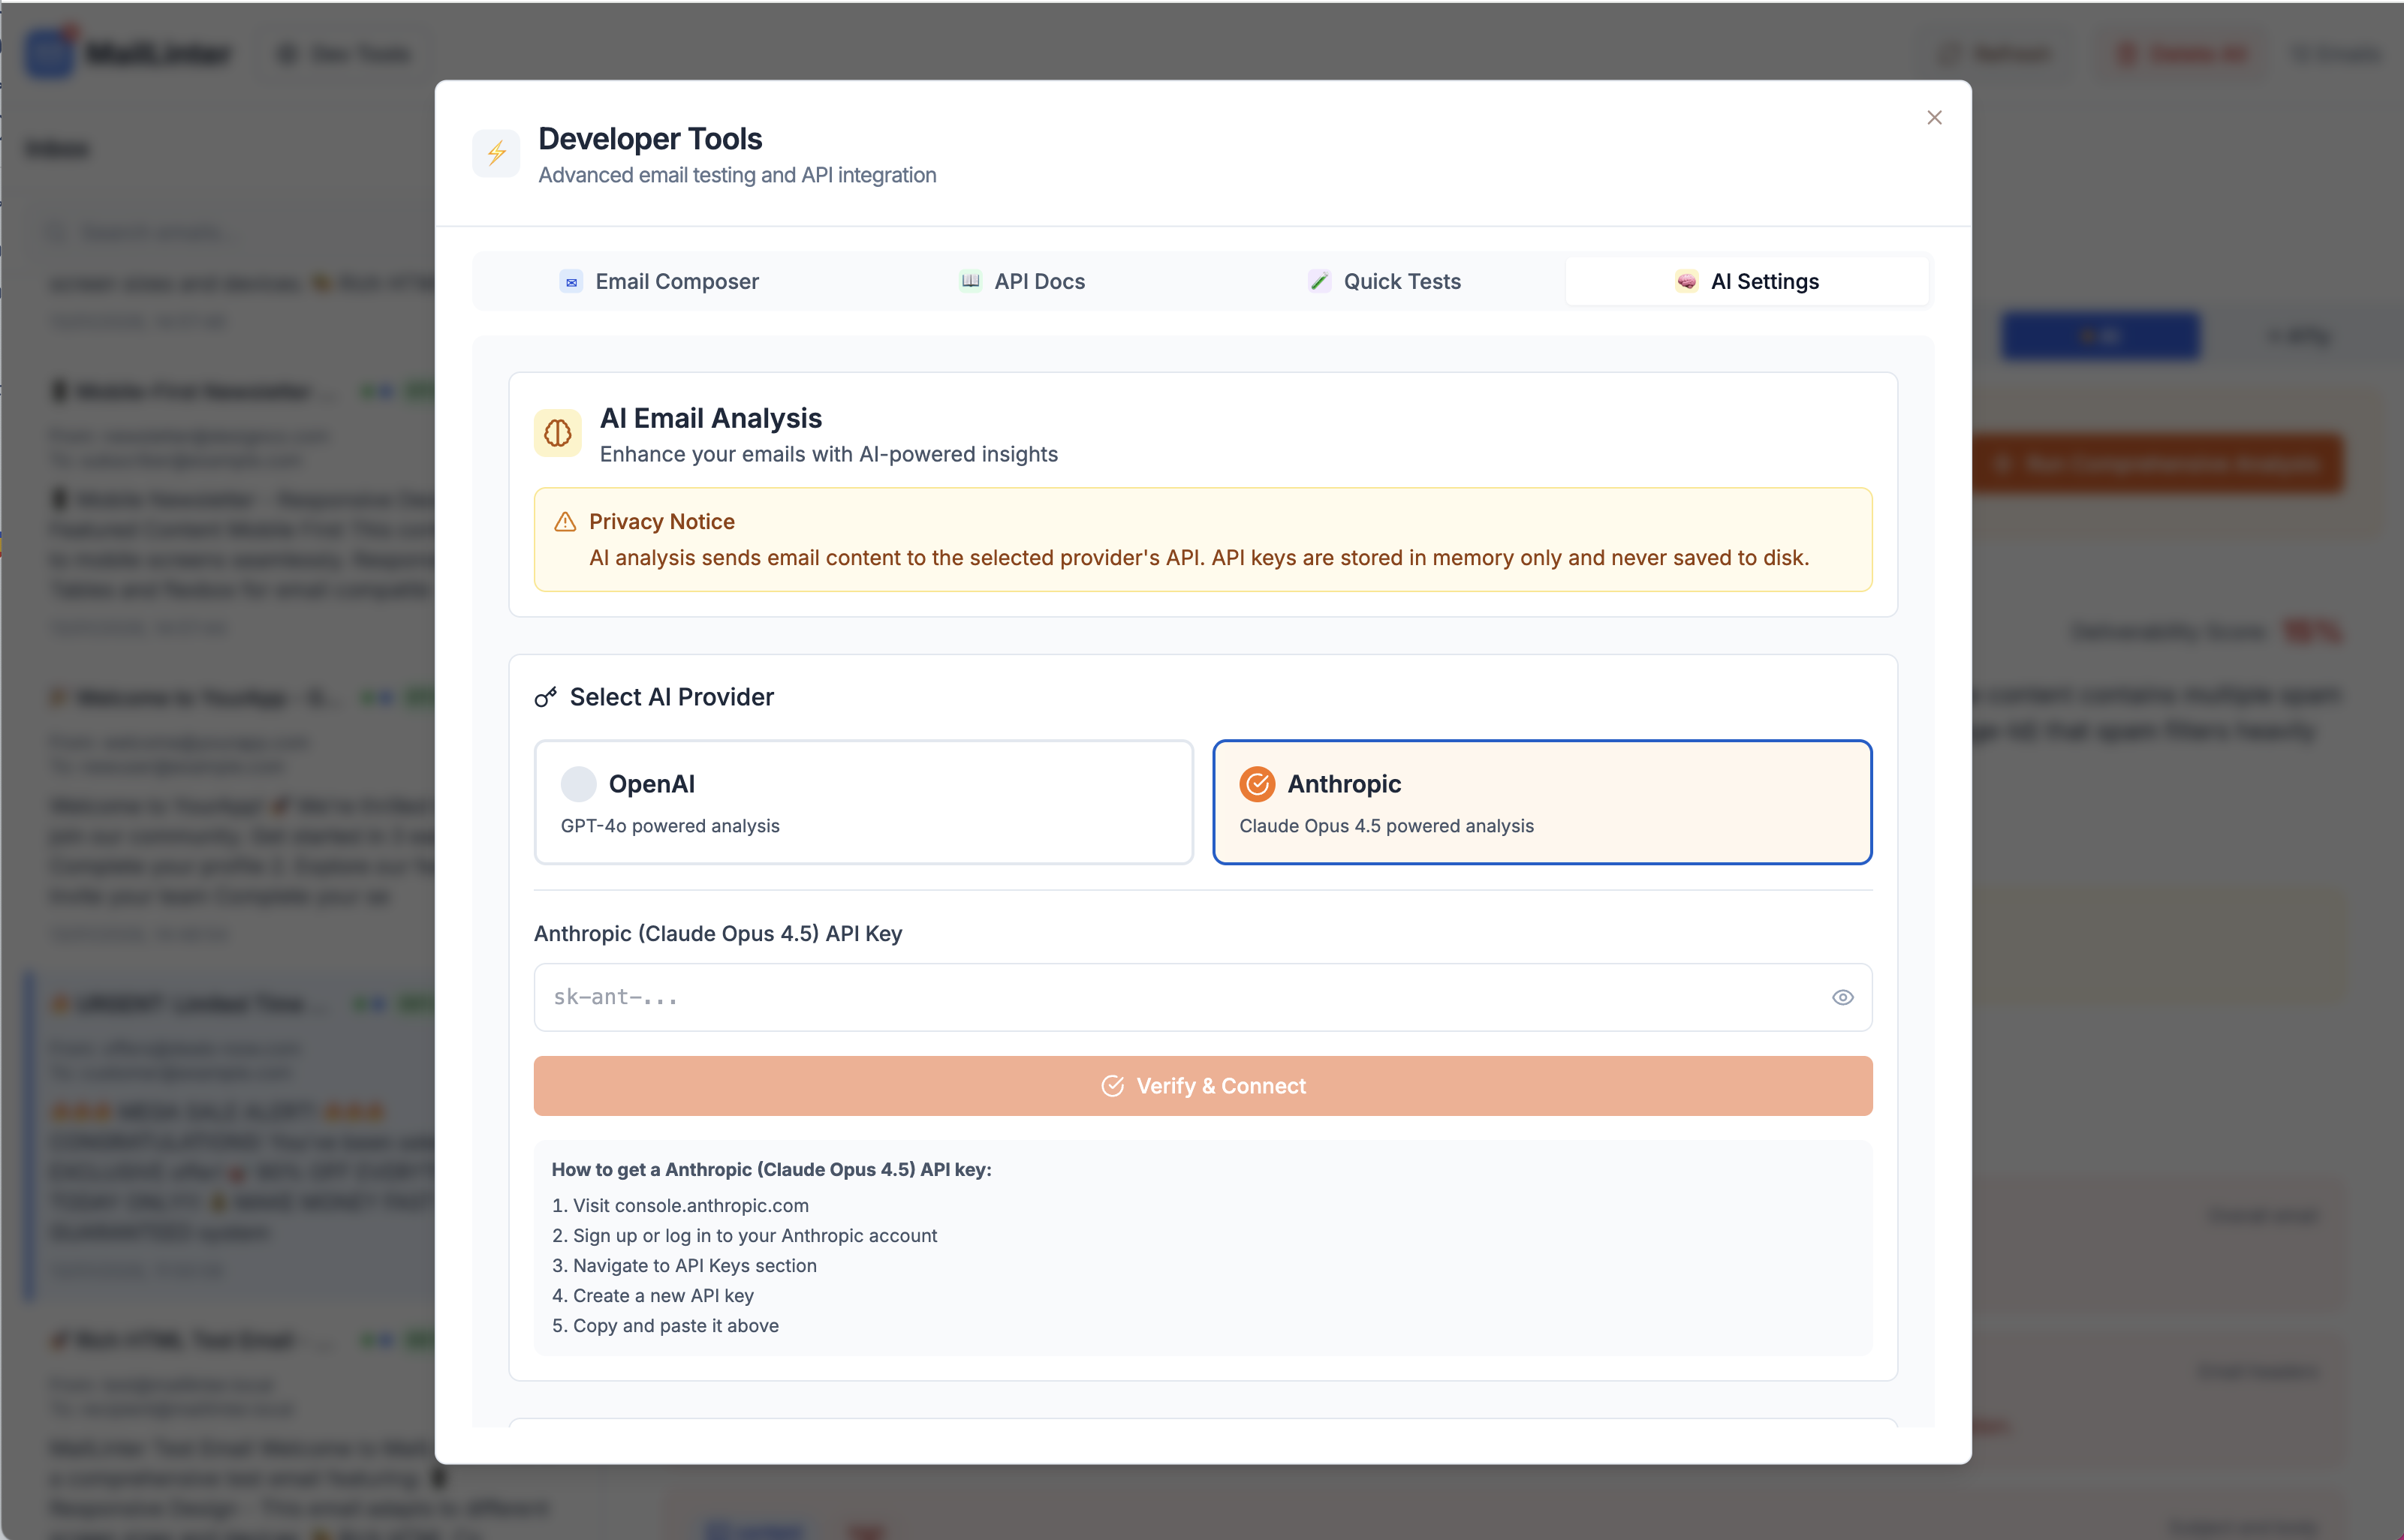
Task: Open the Quick Tests tab
Action: 1386,281
